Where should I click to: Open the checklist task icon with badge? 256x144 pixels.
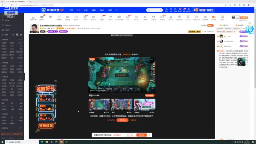click(102, 17)
